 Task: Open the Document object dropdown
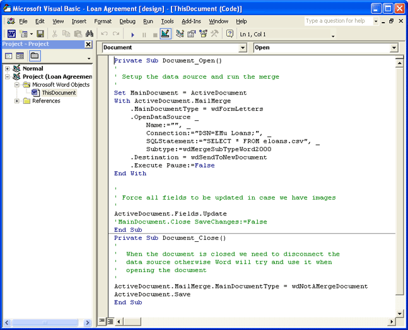[x=243, y=48]
